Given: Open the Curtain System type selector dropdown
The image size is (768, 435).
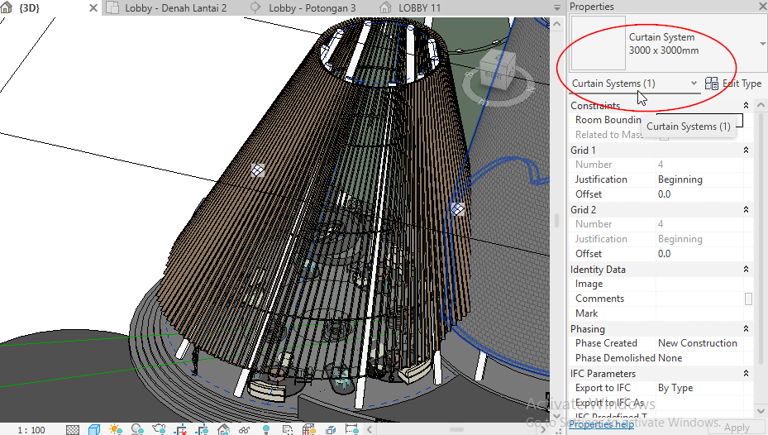Looking at the screenshot, I should [762, 44].
